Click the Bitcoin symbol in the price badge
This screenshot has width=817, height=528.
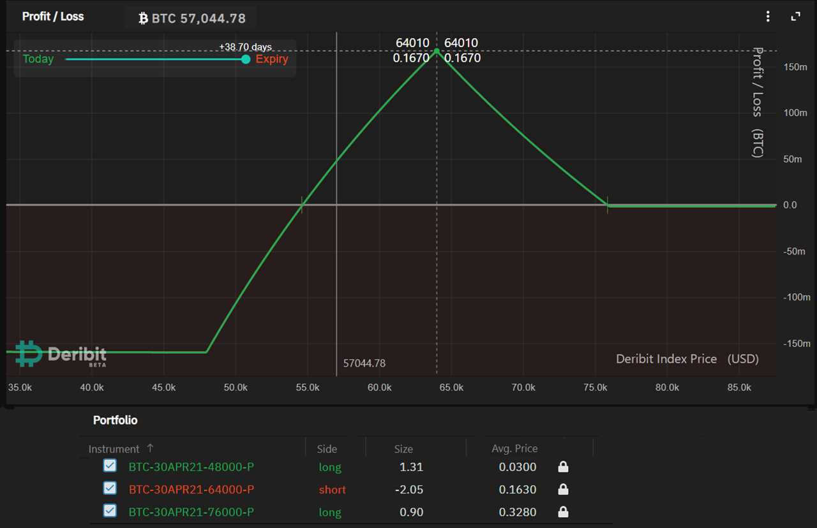click(143, 18)
